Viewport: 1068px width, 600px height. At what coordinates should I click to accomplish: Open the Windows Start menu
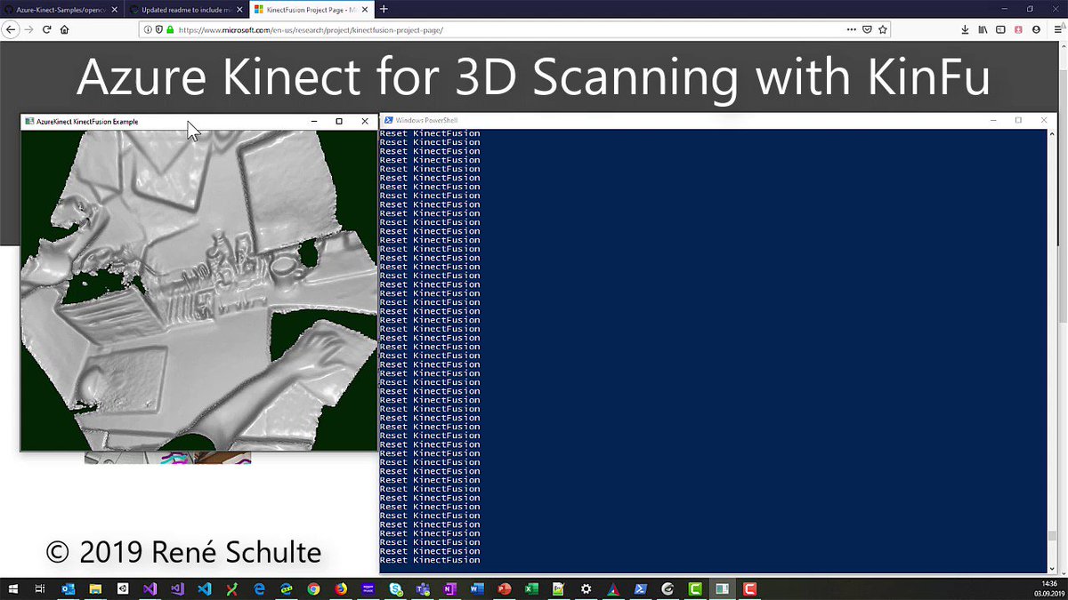[12, 588]
